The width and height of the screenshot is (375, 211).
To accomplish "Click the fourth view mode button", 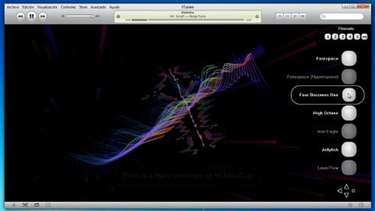I will (x=303, y=16).
